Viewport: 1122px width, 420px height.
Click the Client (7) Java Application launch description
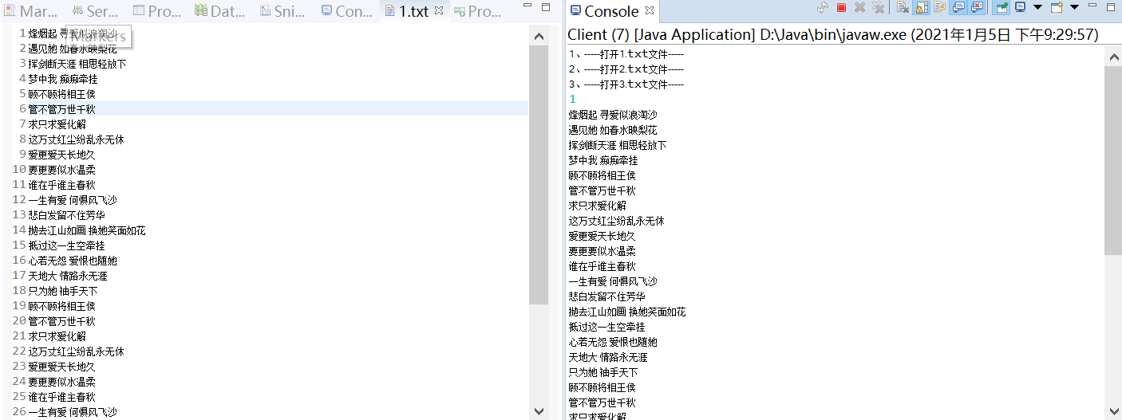click(x=833, y=35)
